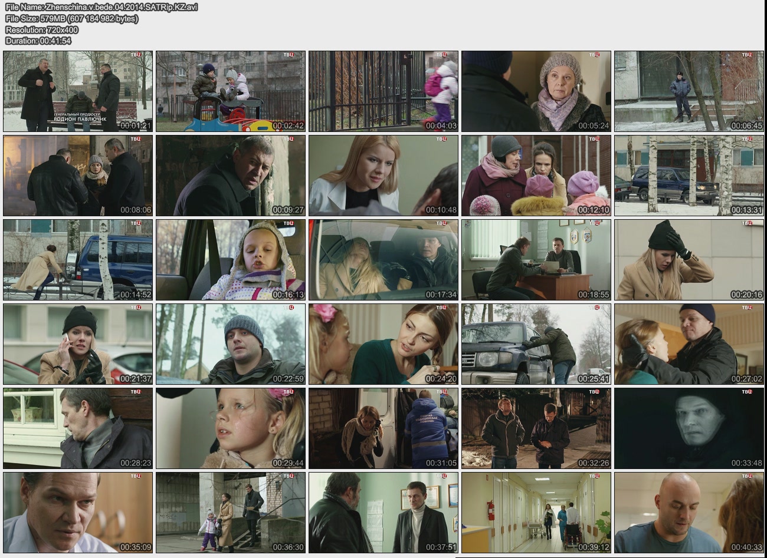
Task: Click the thumbnail timestamped 00:01:21
Action: pos(78,91)
